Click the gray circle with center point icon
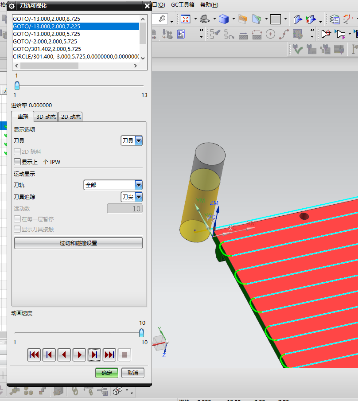 point(270,34)
